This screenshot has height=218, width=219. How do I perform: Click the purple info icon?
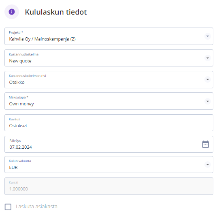(12, 12)
